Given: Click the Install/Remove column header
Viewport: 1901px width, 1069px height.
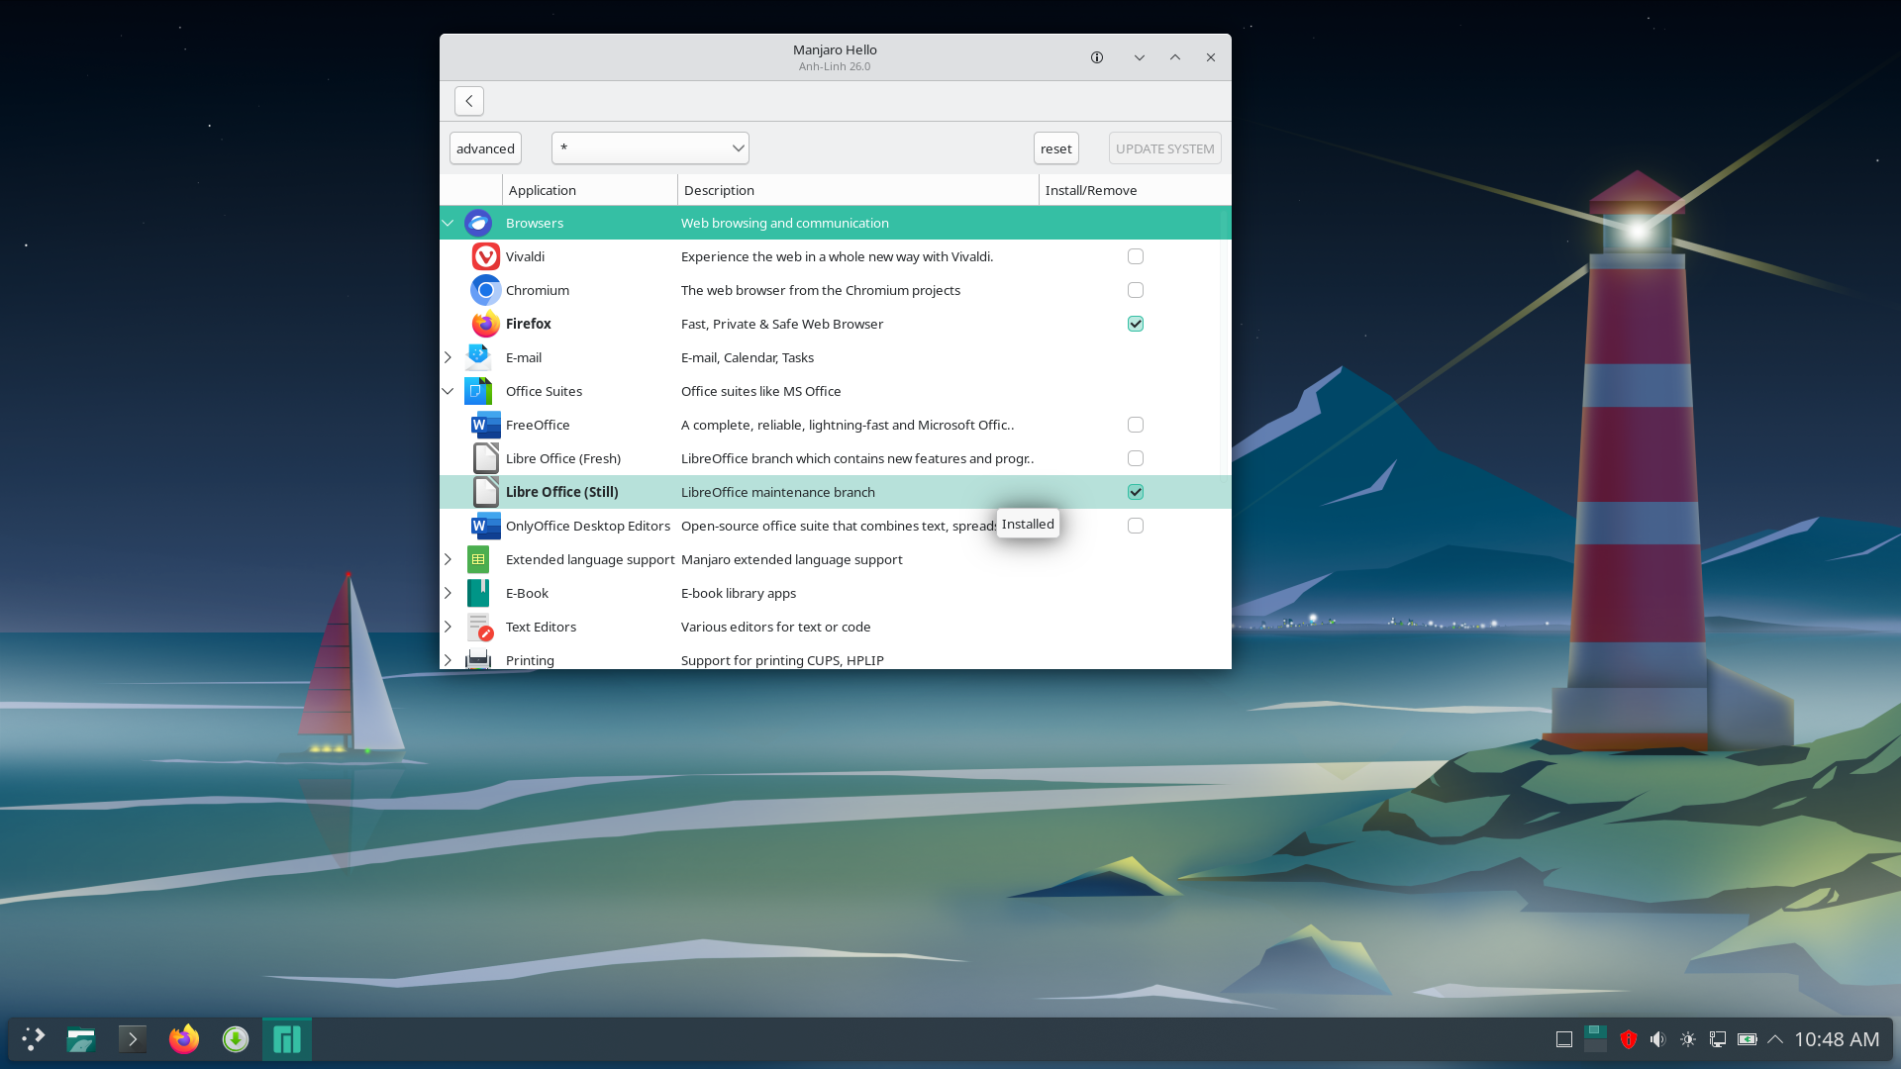Looking at the screenshot, I should point(1135,190).
